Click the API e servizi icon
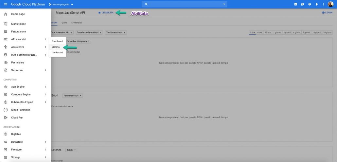337x162 pixels. coord(6,39)
